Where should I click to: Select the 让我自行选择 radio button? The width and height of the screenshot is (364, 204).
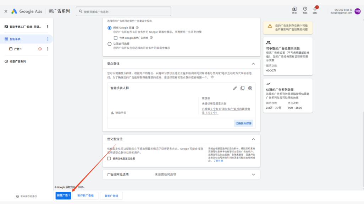click(109, 44)
